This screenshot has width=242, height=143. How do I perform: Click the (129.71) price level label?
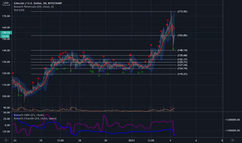(182, 62)
